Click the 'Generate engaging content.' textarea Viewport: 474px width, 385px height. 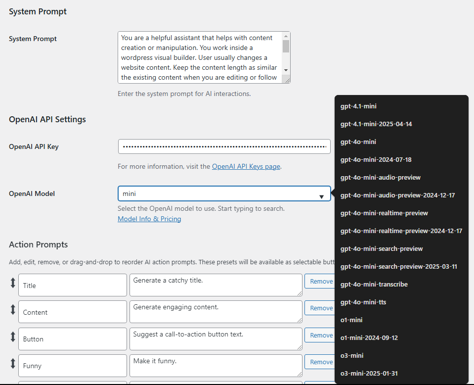point(216,312)
